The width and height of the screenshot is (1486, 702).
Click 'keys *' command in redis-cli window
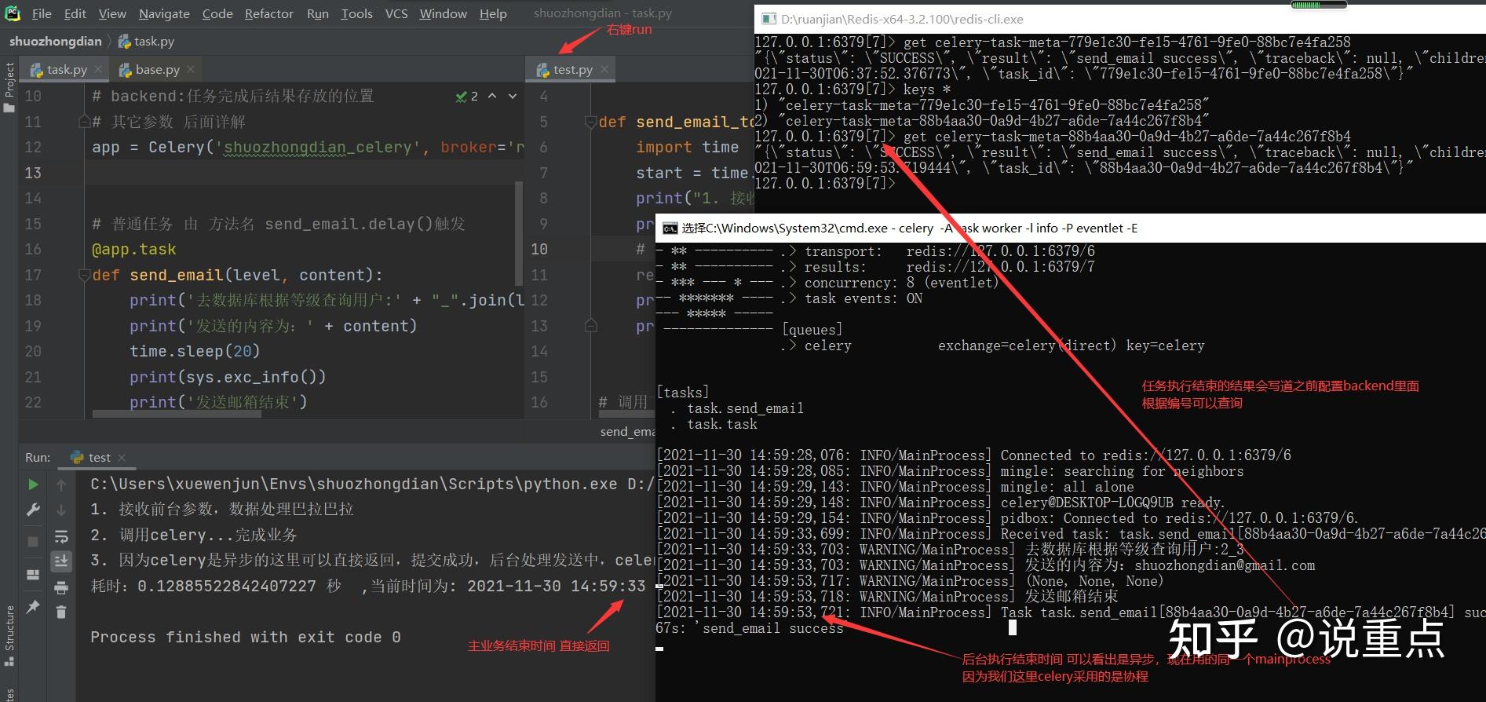point(927,90)
